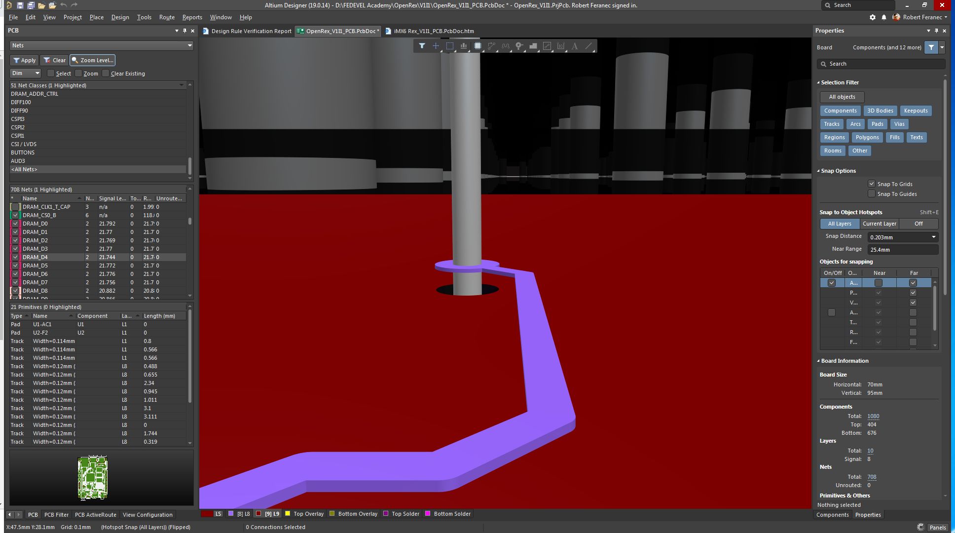Open the Route menu
The height and width of the screenshot is (533, 955).
click(167, 17)
